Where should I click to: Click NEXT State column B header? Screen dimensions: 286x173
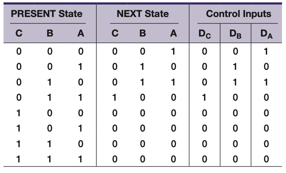pyautogui.click(x=143, y=33)
